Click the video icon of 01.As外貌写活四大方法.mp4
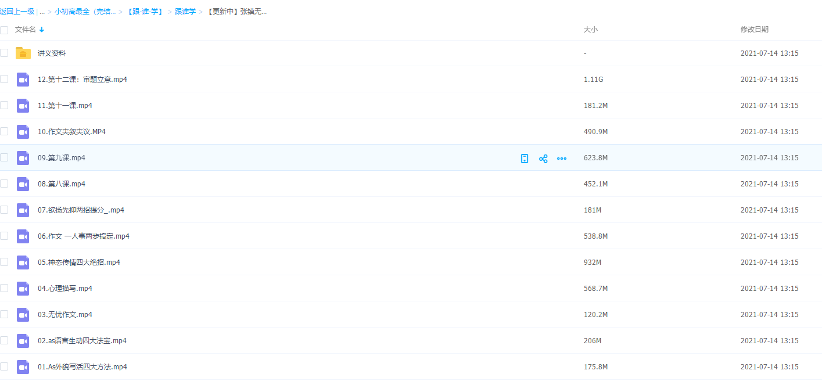 [23, 367]
